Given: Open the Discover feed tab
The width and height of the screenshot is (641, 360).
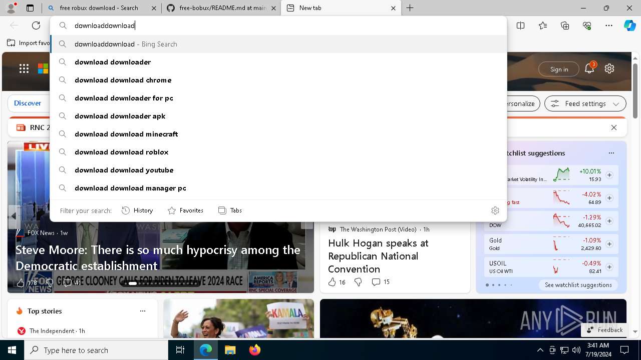Looking at the screenshot, I should point(28,103).
